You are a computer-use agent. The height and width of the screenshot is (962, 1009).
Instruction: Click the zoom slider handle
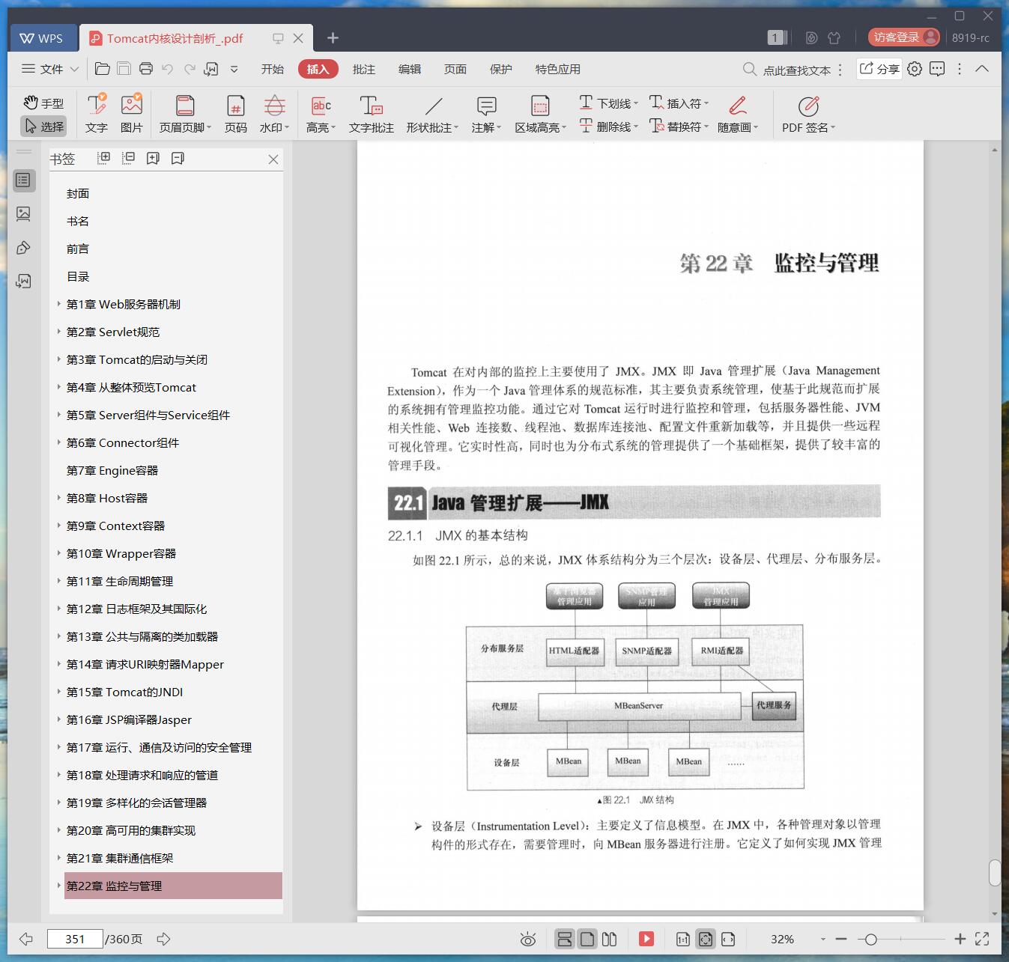pos(870,939)
